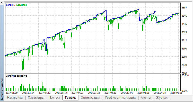Click the 2017.11.01 date label
Screen dimensions: 193x102
(x=127, y=93)
